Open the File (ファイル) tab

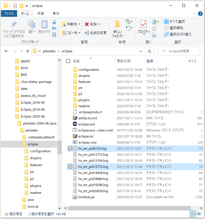tap(9, 14)
